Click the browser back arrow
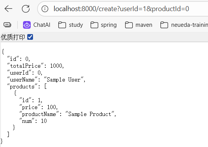 pyautogui.click(x=8, y=9)
